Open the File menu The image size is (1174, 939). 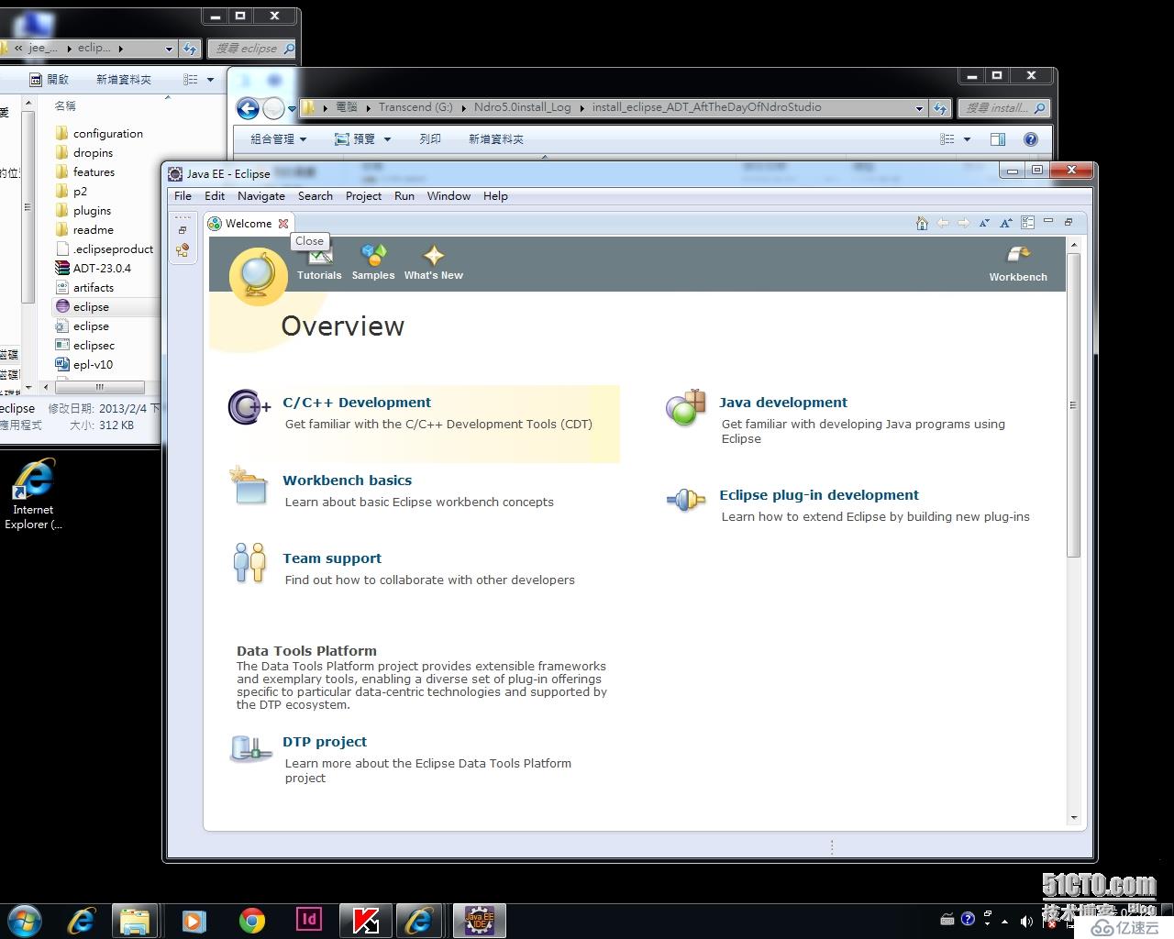click(183, 195)
